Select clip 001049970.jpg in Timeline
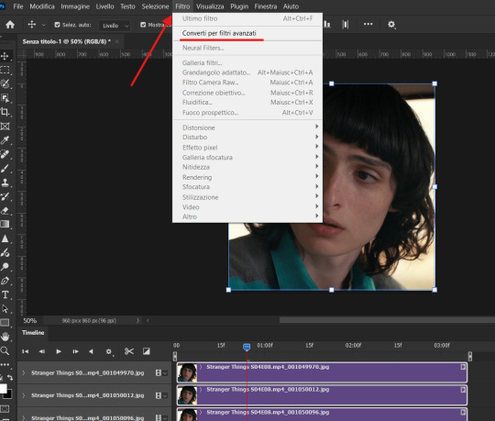Image resolution: width=495 pixels, height=421 pixels. [322, 372]
